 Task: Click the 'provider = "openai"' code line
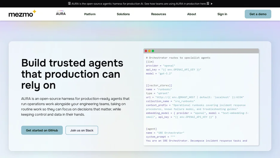tap(161, 66)
